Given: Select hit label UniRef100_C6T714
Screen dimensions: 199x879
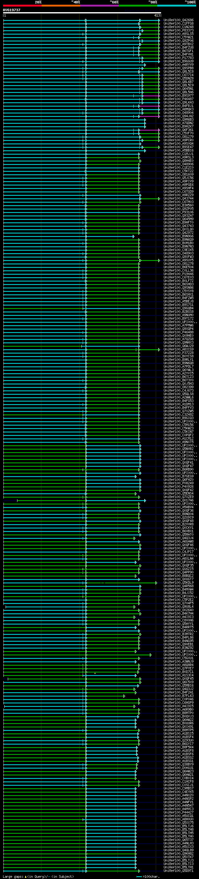Looking at the screenshot, I should point(178,75).
